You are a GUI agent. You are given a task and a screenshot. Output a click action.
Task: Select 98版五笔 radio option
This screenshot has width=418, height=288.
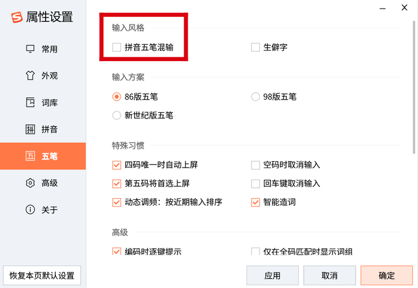[255, 97]
